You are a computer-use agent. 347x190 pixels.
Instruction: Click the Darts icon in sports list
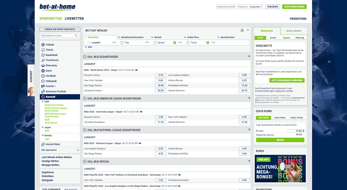click(x=43, y=71)
